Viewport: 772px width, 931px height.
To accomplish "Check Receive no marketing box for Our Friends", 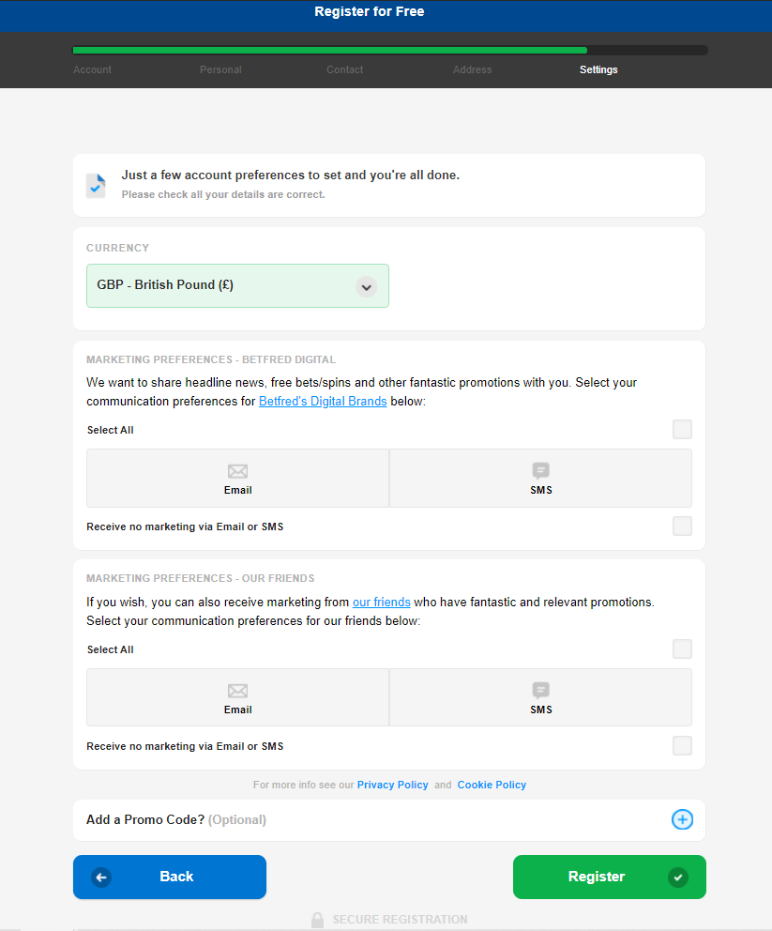I will pos(682,746).
